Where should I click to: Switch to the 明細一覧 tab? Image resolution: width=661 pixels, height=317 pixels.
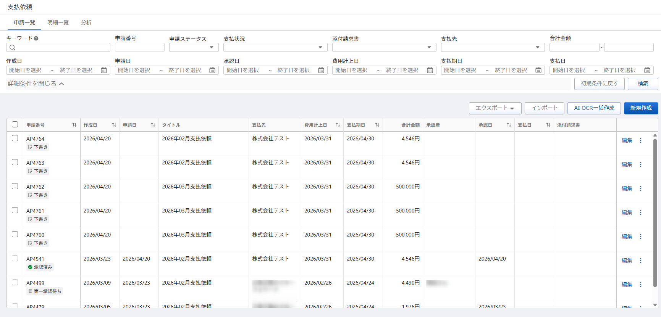point(58,23)
